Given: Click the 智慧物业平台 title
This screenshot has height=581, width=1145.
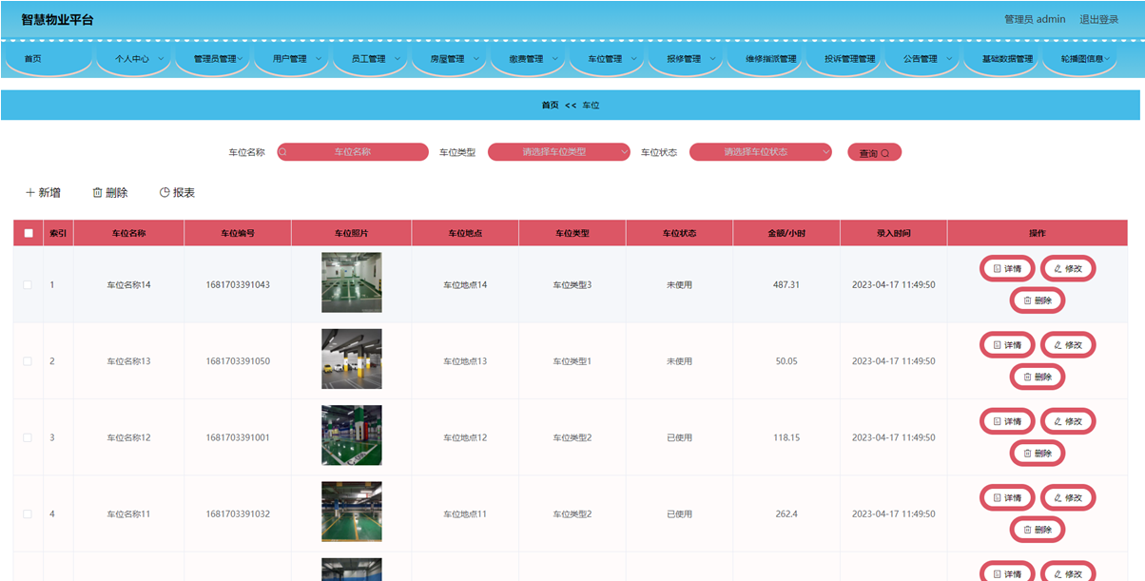Looking at the screenshot, I should [58, 19].
